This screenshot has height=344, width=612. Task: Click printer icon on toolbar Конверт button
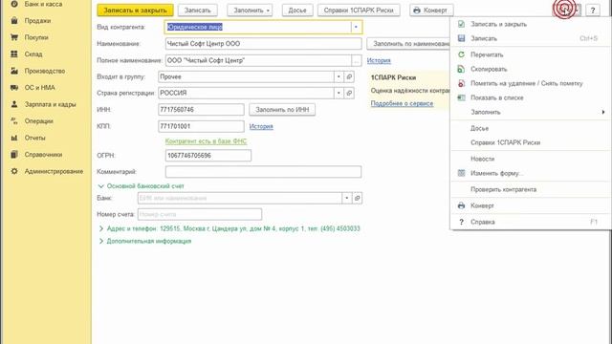[x=417, y=11]
